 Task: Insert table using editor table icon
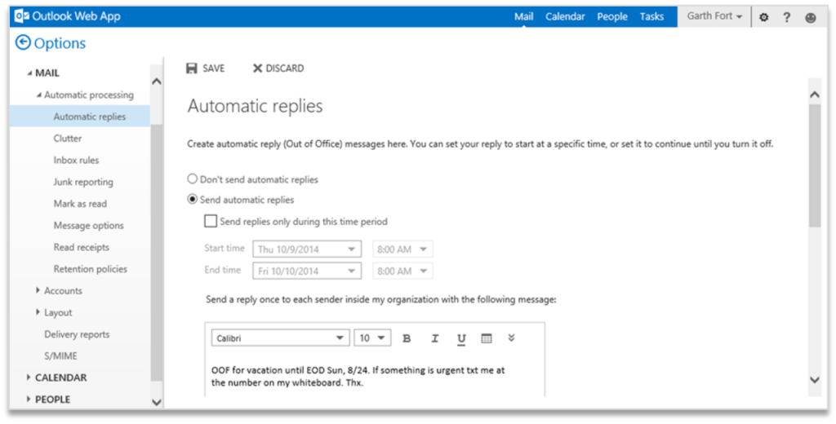tap(487, 338)
